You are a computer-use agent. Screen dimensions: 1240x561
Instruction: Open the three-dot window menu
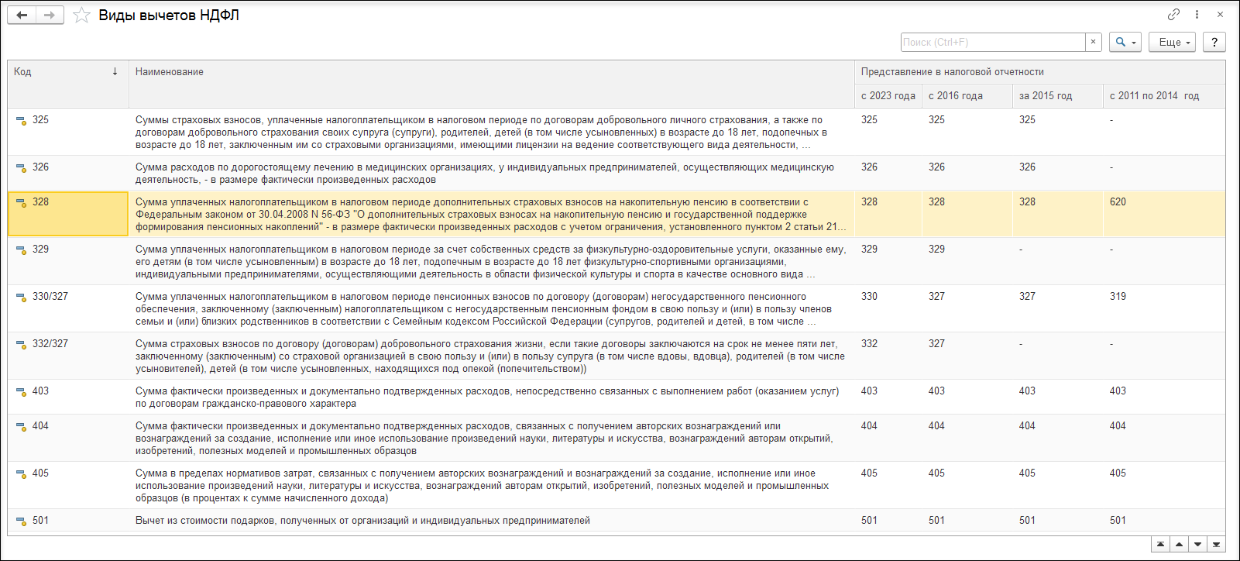coord(1197,15)
